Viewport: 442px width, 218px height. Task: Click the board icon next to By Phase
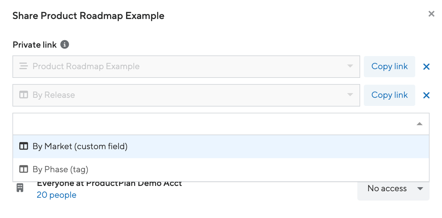coord(24,169)
